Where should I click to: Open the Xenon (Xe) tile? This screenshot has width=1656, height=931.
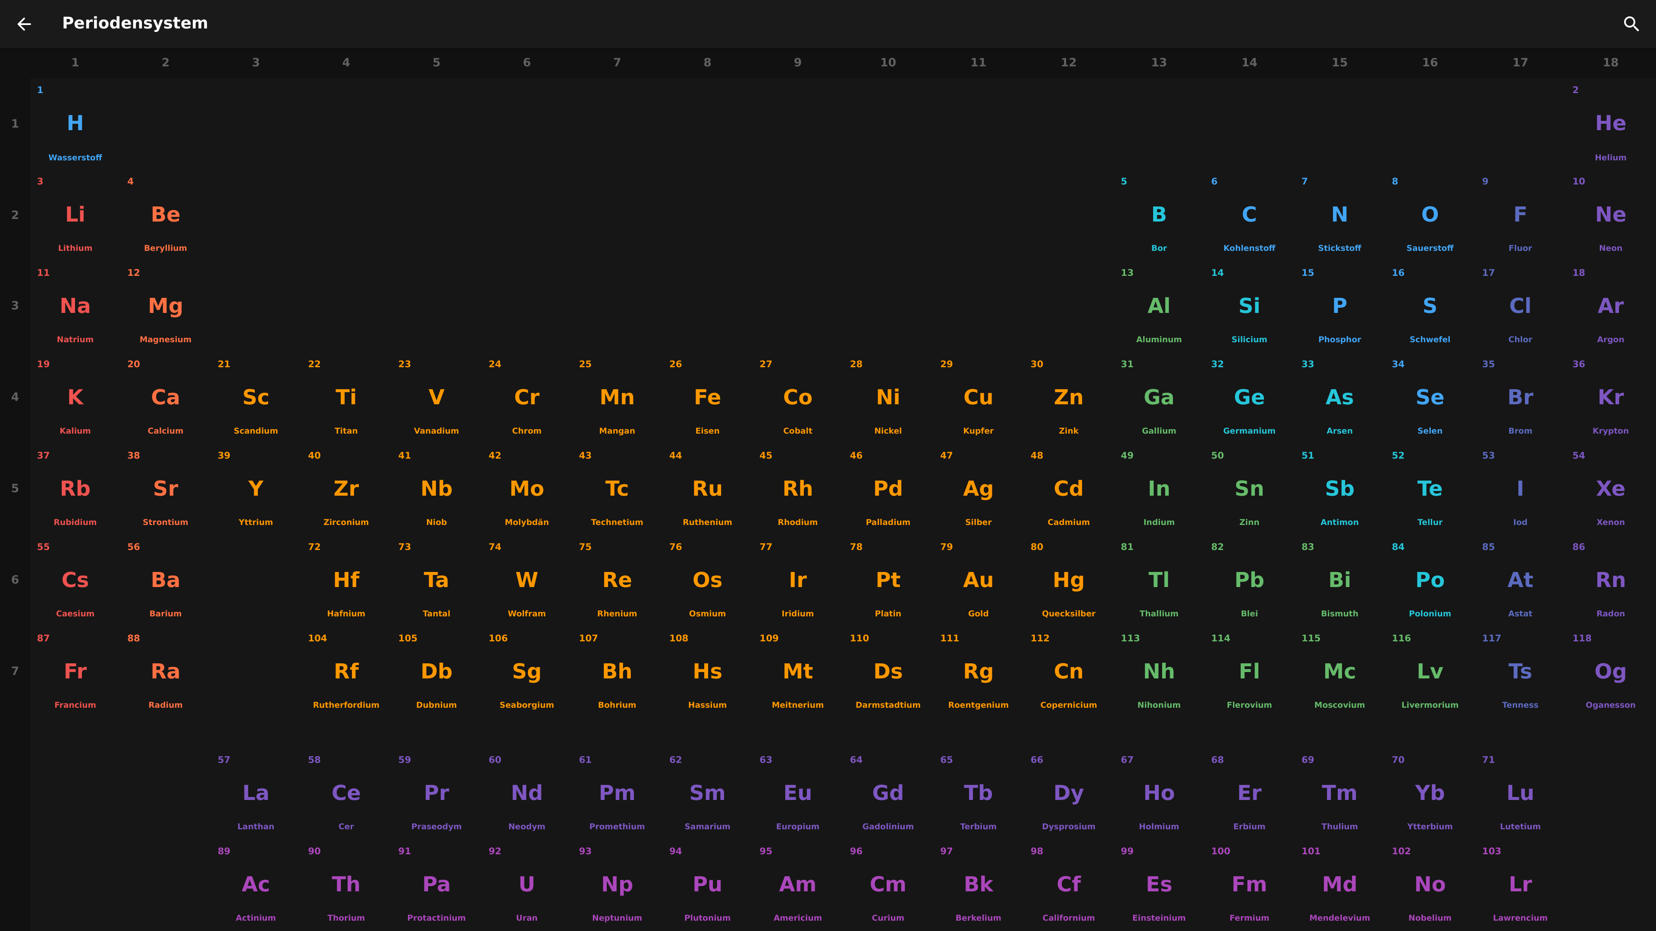[1610, 489]
